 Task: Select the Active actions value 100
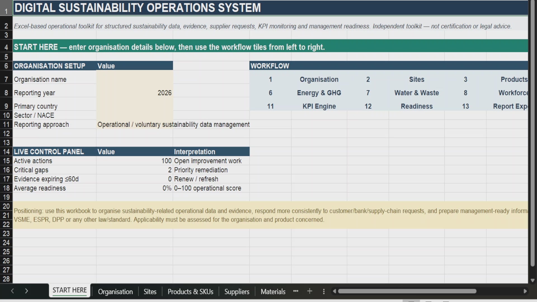coord(135,161)
